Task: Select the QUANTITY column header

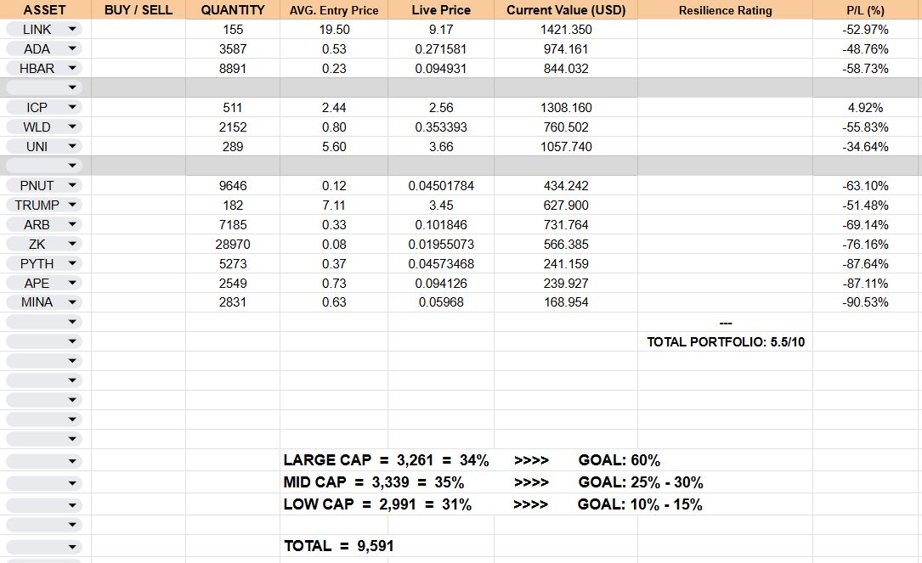Action: pos(233,10)
